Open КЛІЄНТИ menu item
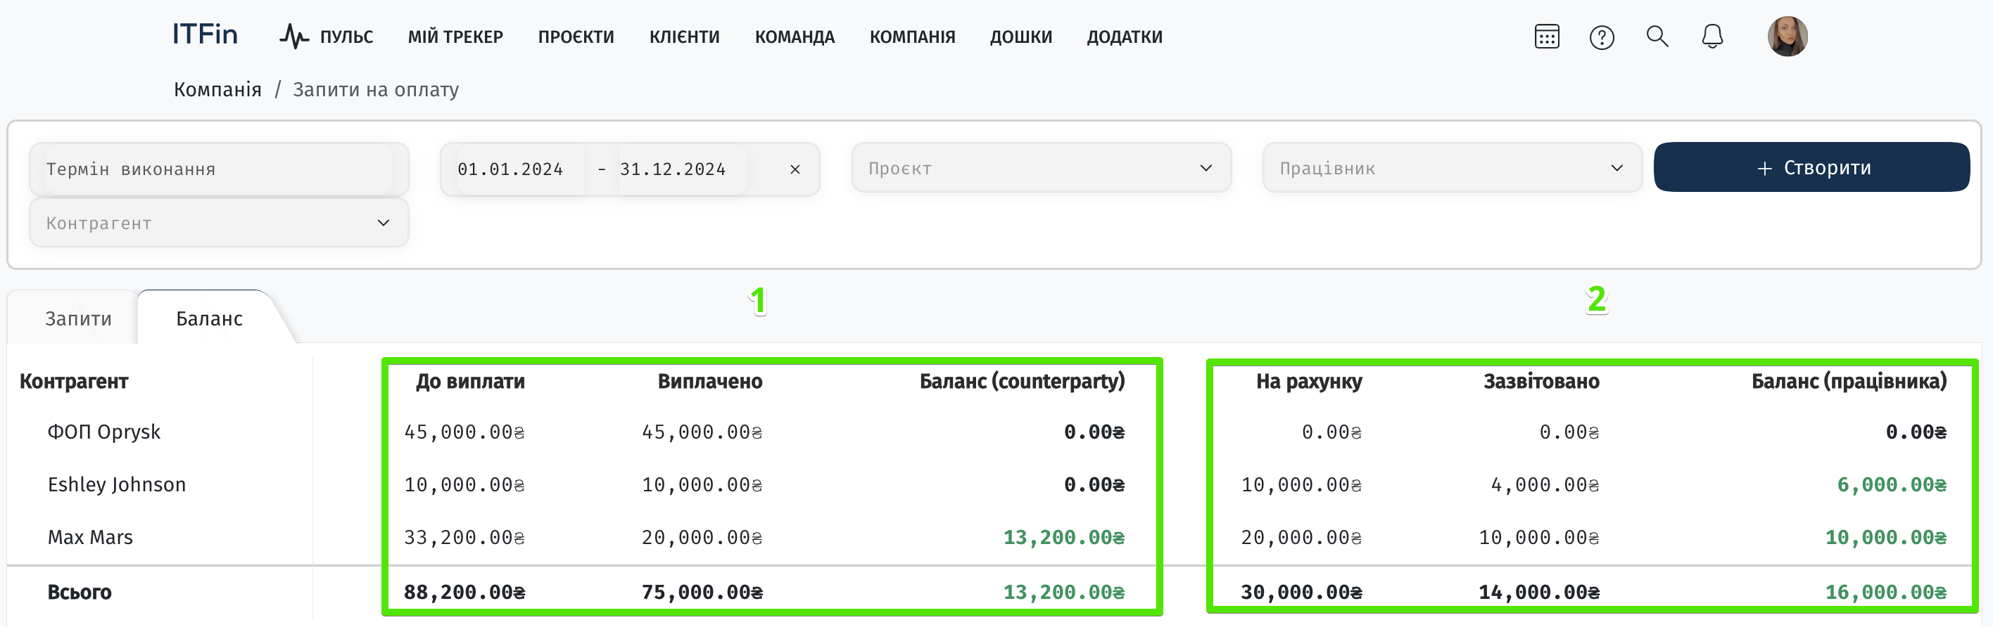This screenshot has height=627, width=1993. [685, 37]
